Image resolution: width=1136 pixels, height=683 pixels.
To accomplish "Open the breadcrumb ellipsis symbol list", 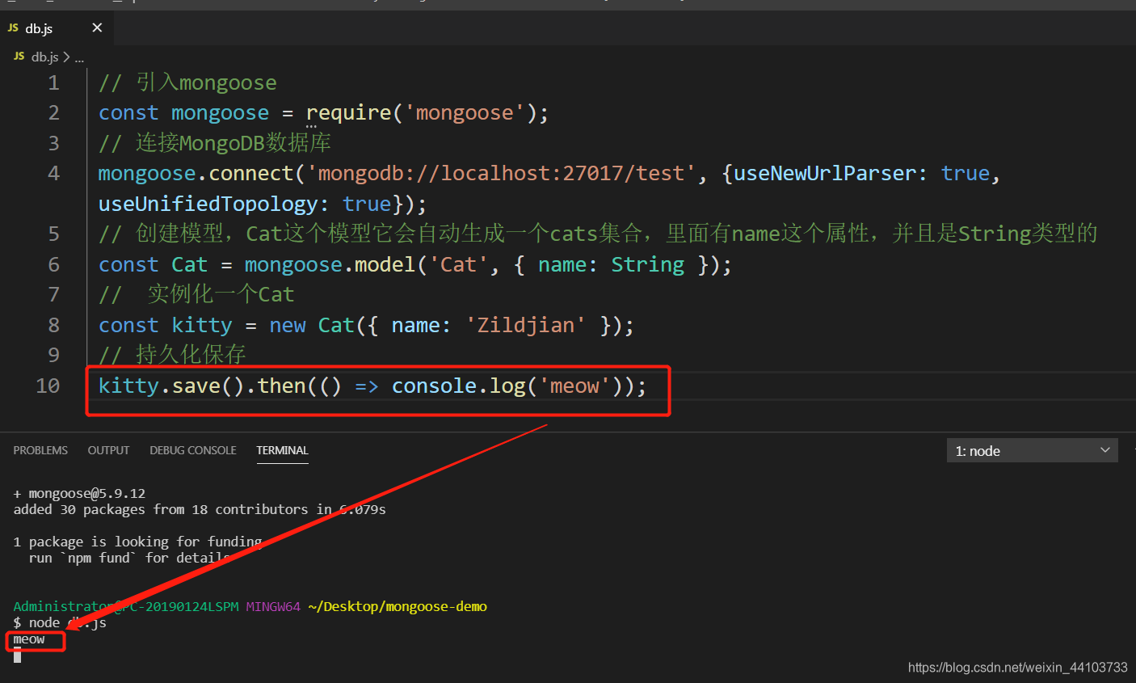I will (x=79, y=58).
